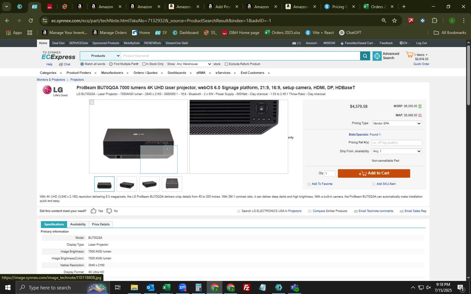Open Outlook from the taskbar

pyautogui.click(x=150, y=287)
